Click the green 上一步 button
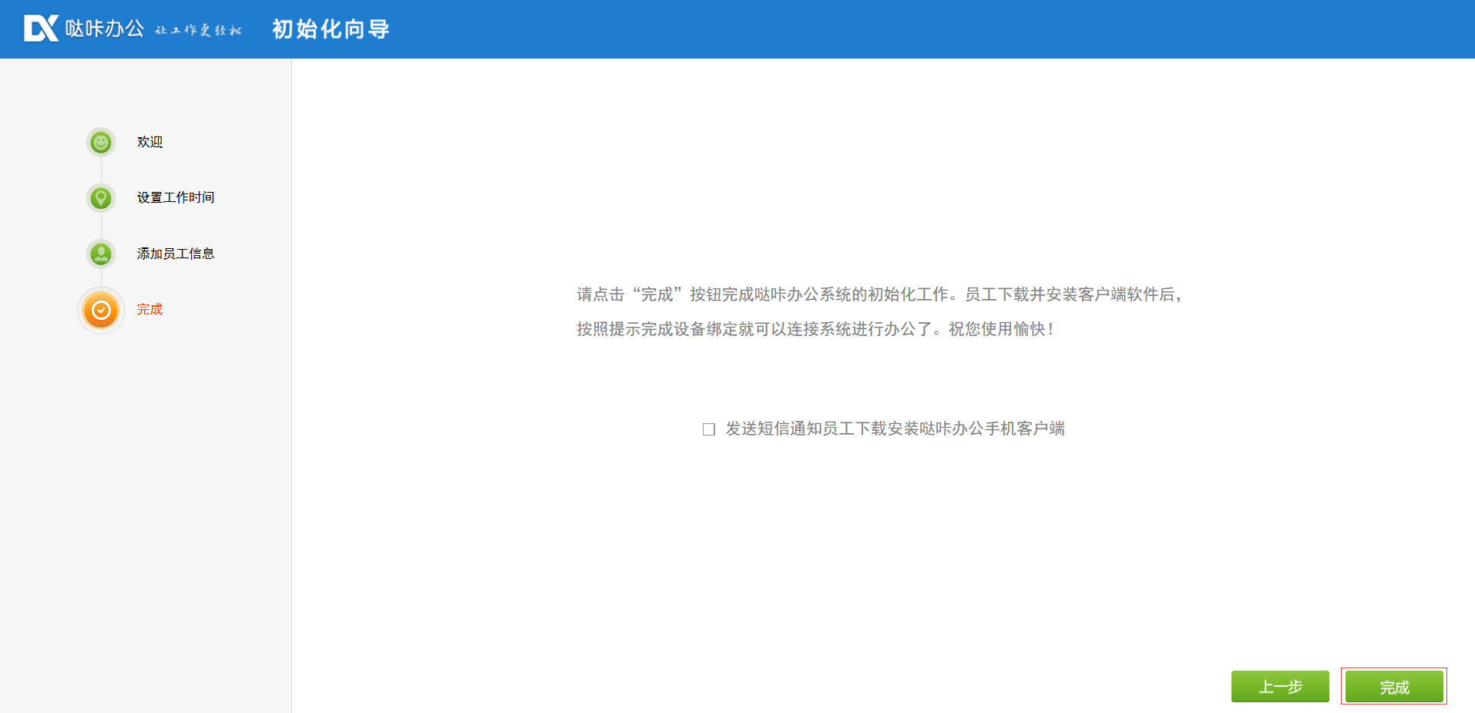1475x713 pixels. [1280, 686]
